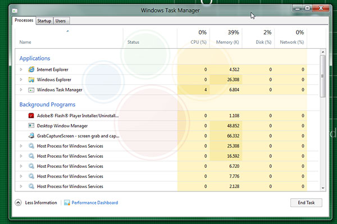Viewport: 337px width, 224px height.
Task: Expand Host Process row with 2.128 memory
Action: pos(21,186)
